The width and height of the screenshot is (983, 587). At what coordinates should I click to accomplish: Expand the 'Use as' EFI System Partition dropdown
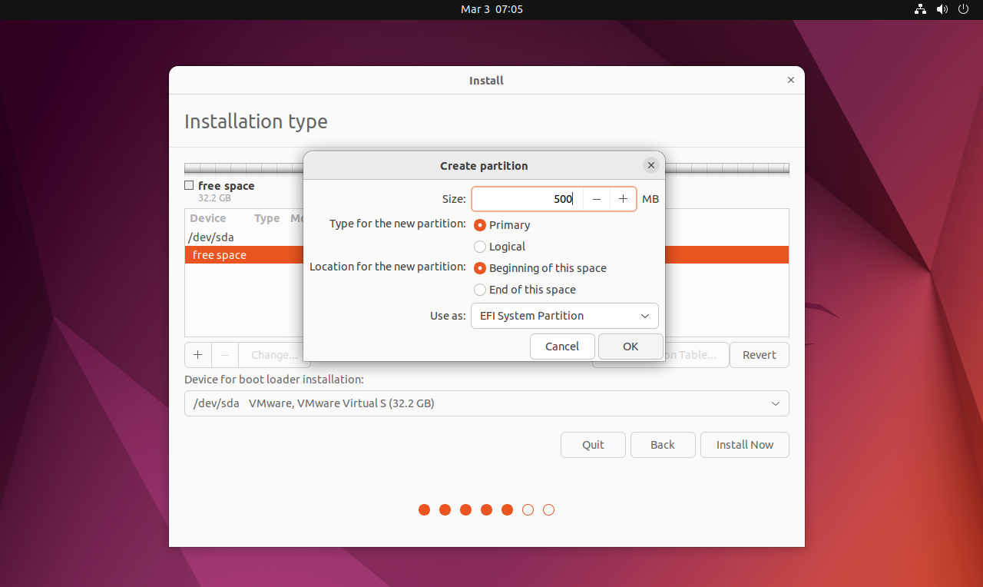click(x=564, y=316)
